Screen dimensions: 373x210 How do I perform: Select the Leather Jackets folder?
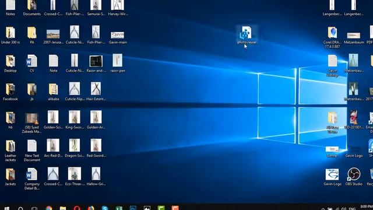(10, 150)
